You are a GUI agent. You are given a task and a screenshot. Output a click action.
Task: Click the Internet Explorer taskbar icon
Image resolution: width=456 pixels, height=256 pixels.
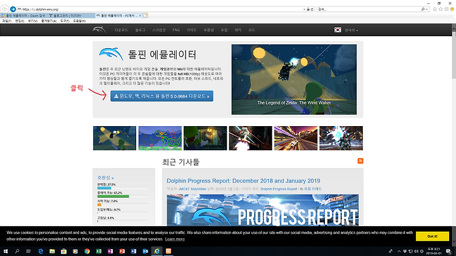tap(157, 251)
